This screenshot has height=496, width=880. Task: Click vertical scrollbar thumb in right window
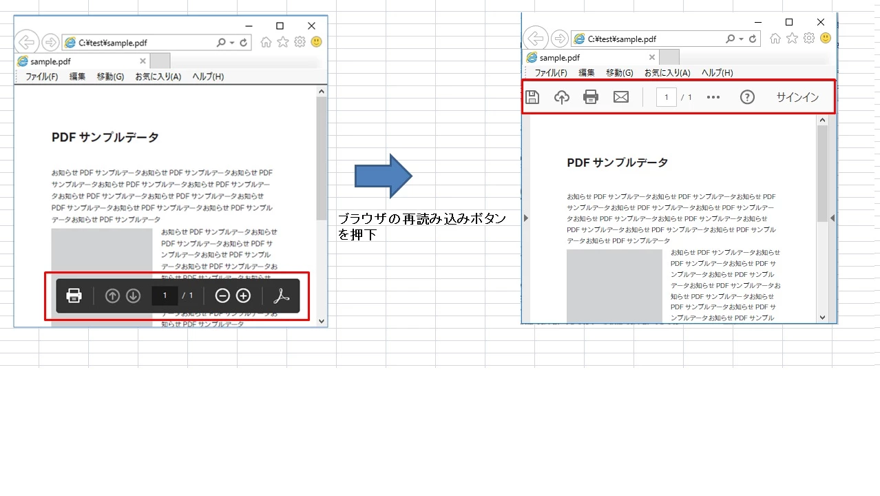pyautogui.click(x=822, y=174)
